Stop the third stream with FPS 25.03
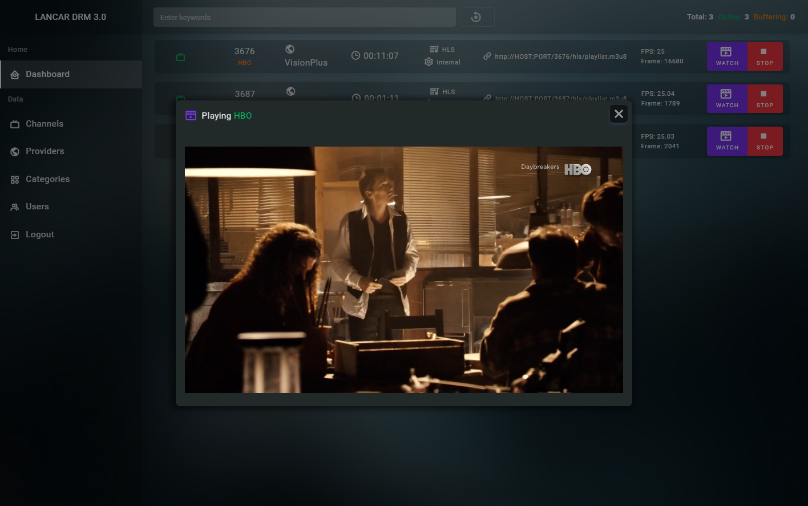This screenshot has width=808, height=506. point(765,141)
